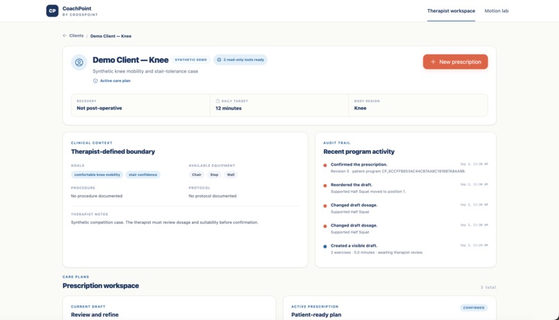Click 'Reordered the draft.' audit entry

click(x=352, y=185)
